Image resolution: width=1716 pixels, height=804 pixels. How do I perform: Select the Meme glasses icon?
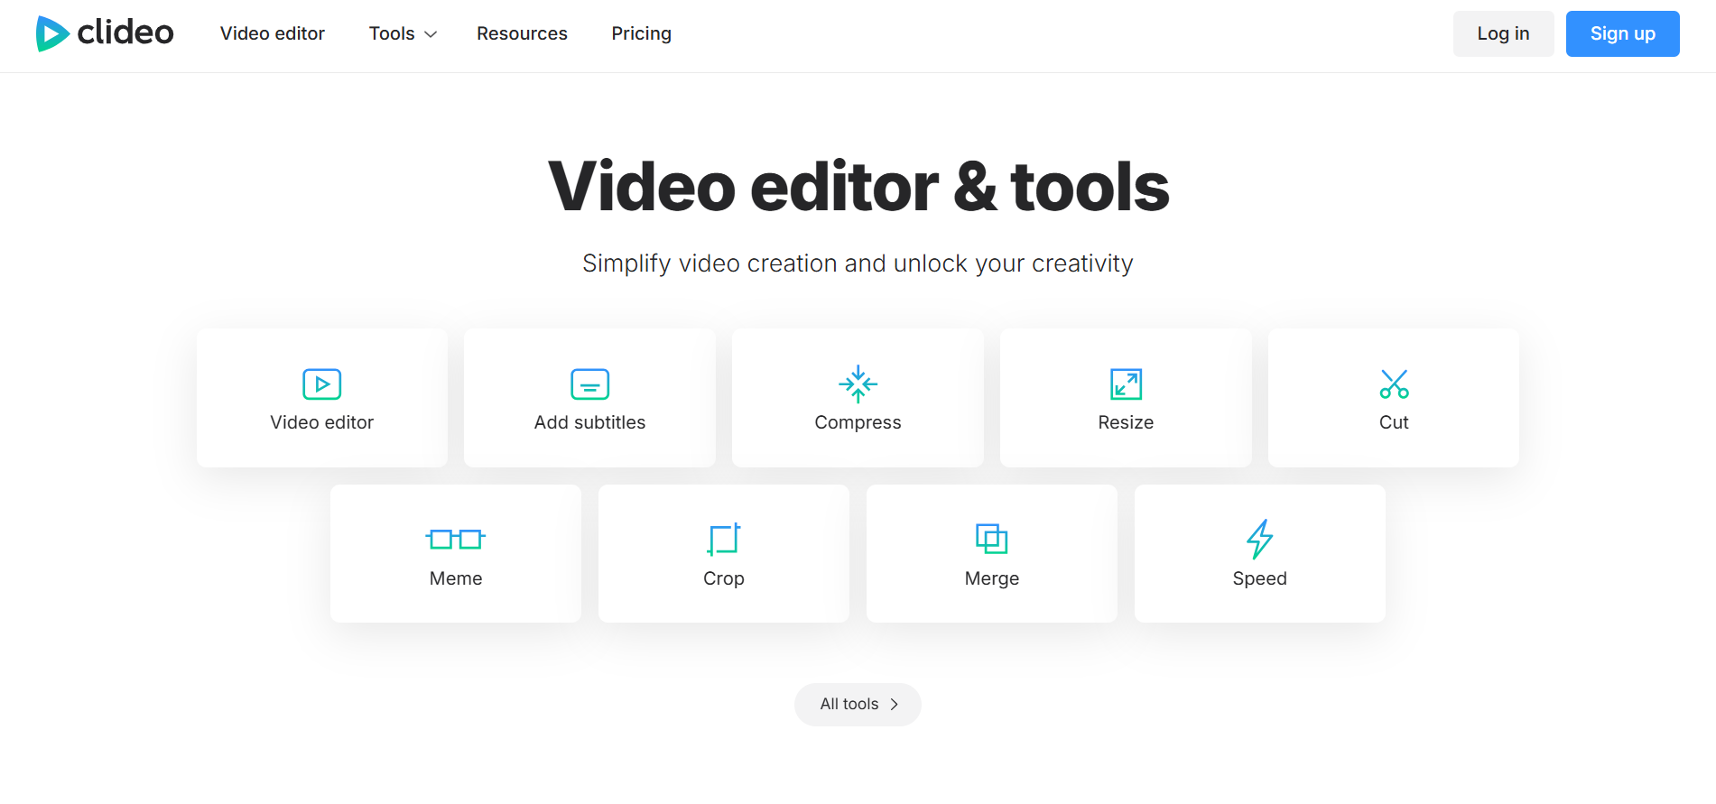tap(456, 540)
